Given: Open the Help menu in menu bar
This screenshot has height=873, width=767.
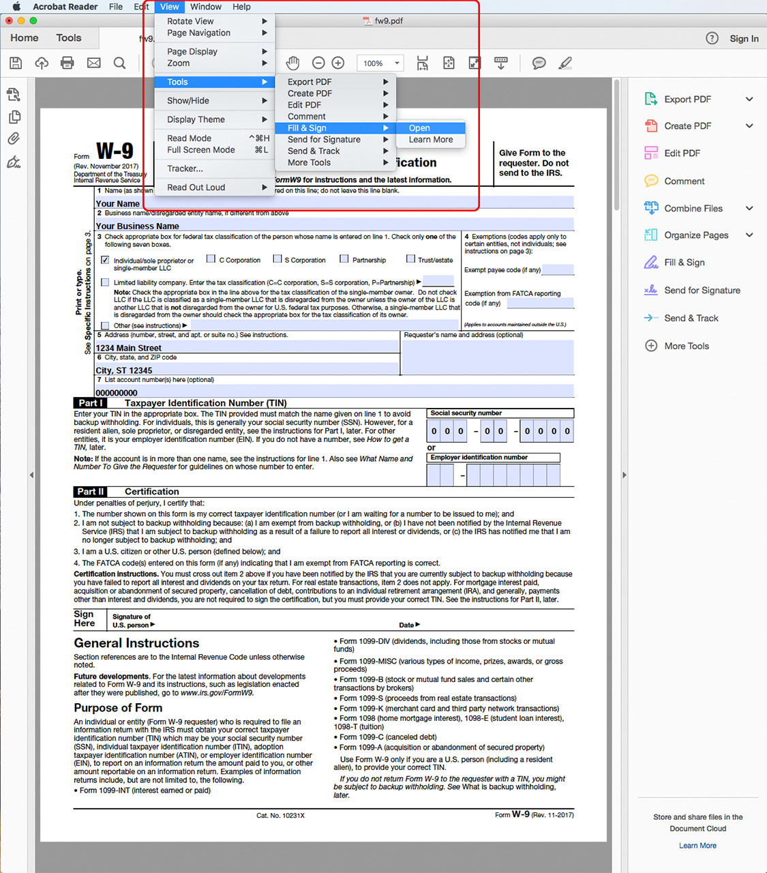Looking at the screenshot, I should [241, 7].
